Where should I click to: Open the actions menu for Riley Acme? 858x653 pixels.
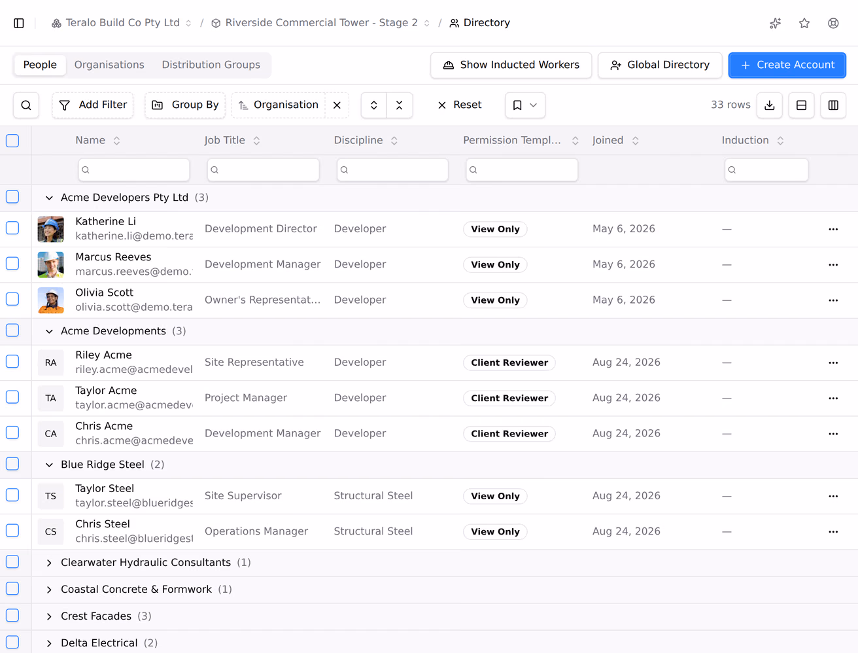coord(833,362)
